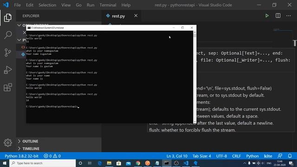This screenshot has height=167, width=297.
Task: Close the rest.py editor tab
Action: tap(136, 16)
